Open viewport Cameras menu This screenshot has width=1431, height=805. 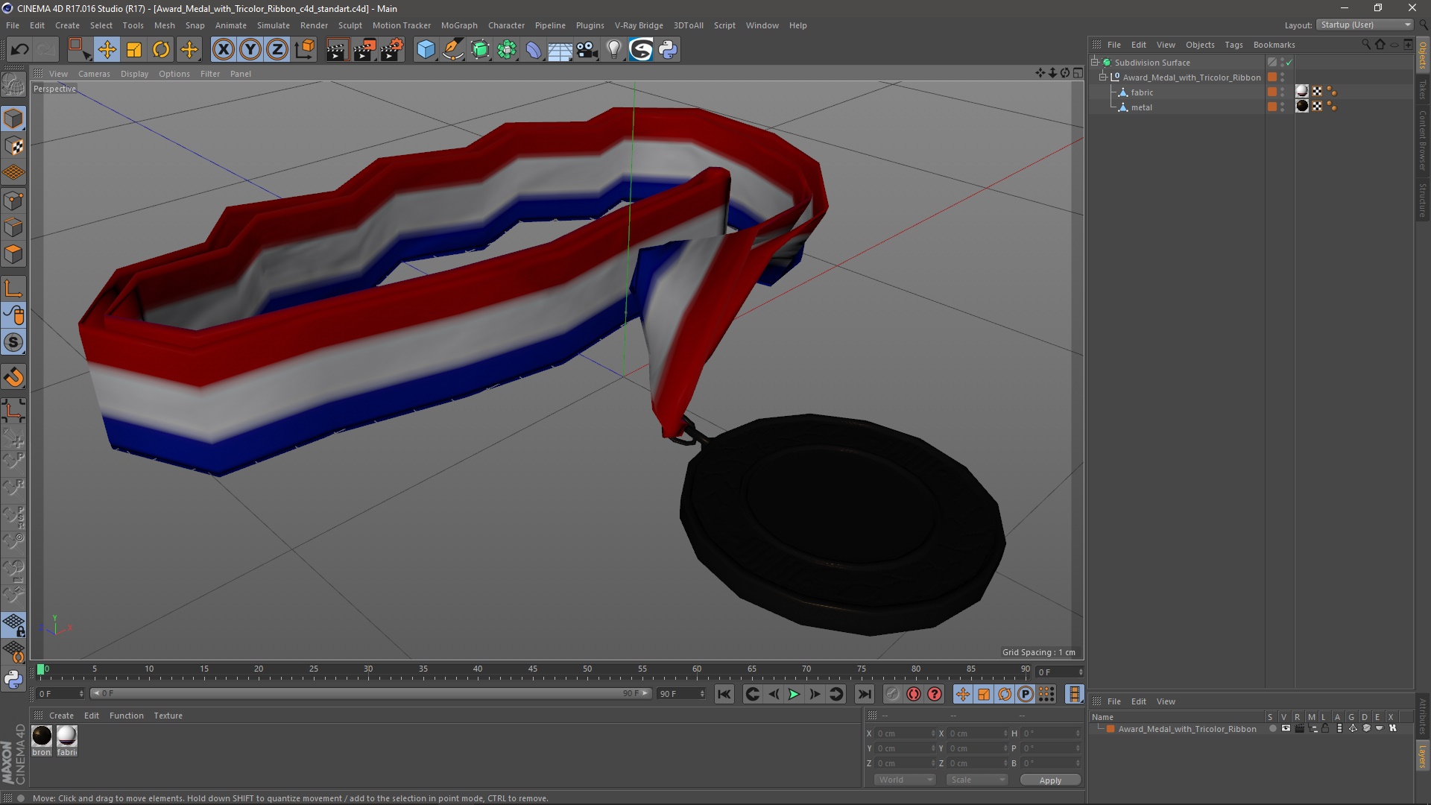pyautogui.click(x=94, y=74)
